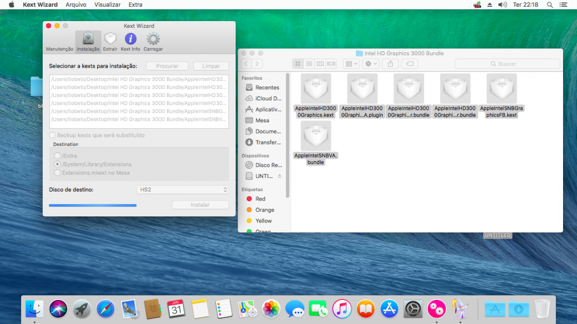Select the /Extra destination radio button
The height and width of the screenshot is (324, 577).
[x=58, y=156]
